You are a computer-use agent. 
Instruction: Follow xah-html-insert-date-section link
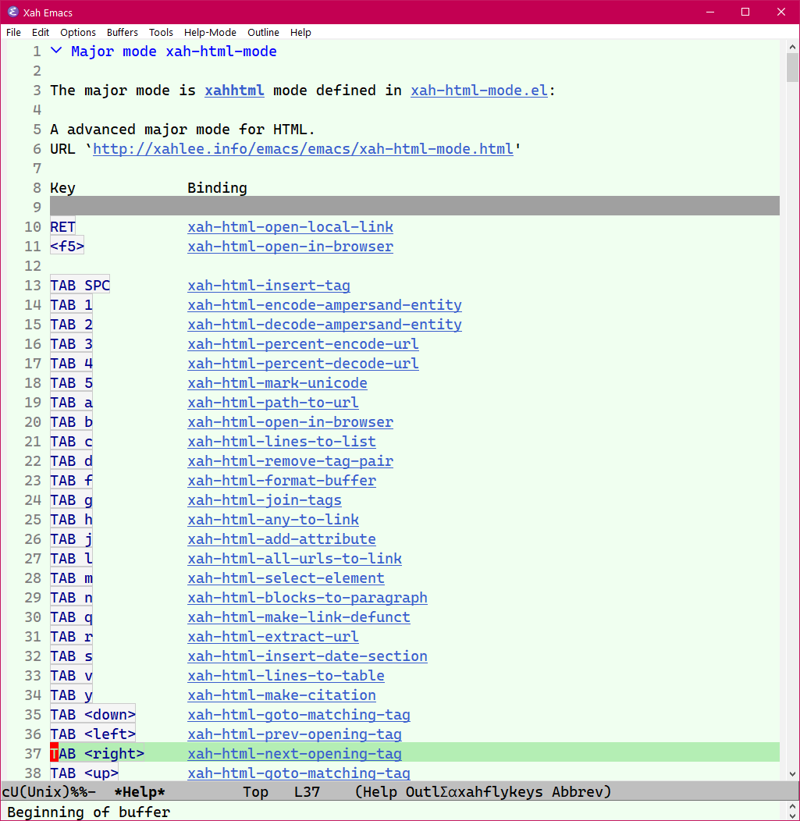(x=308, y=656)
